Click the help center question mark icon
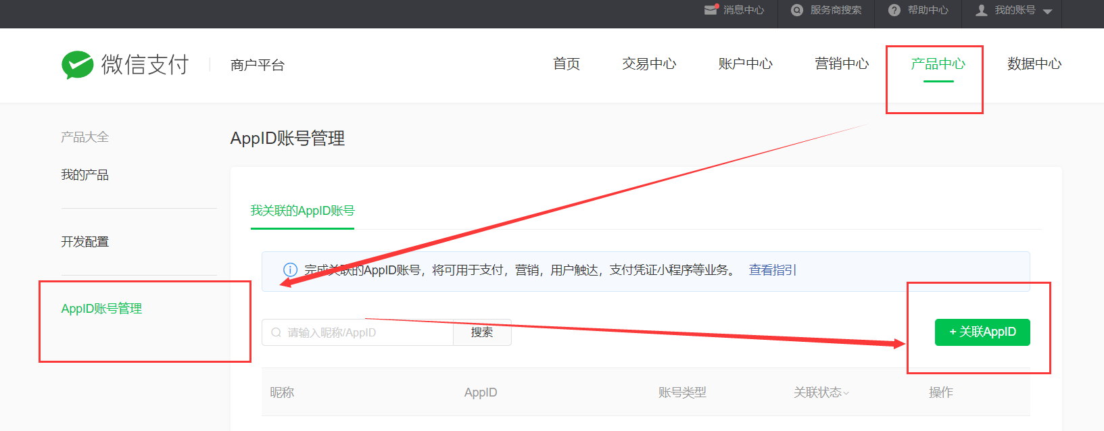Screen dimensions: 1104x431 [894, 10]
